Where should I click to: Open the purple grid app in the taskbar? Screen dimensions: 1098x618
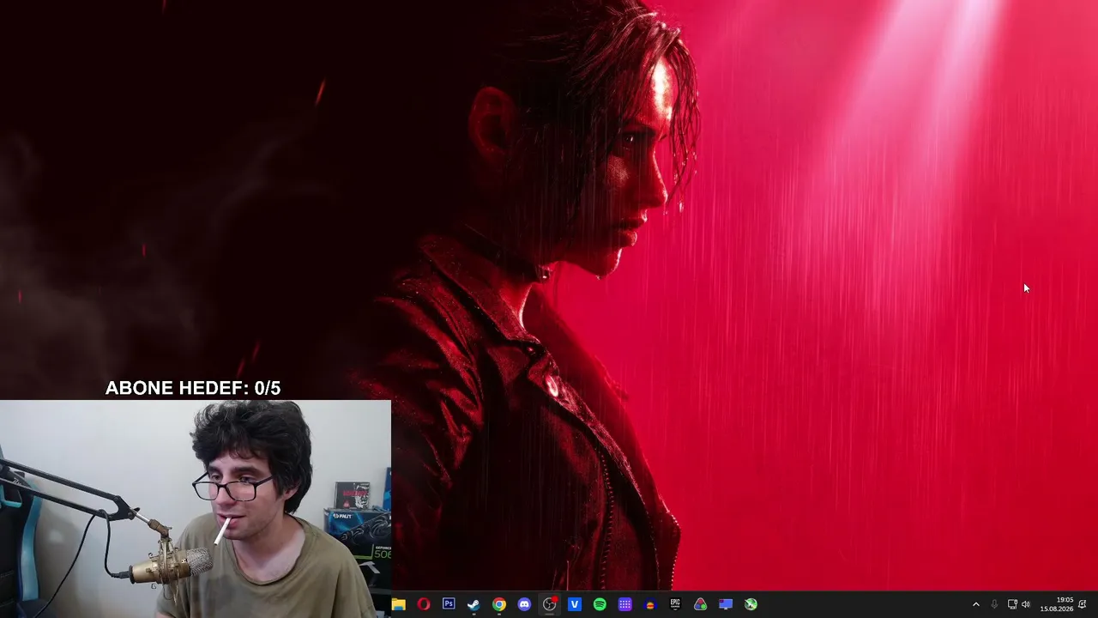[x=625, y=604]
